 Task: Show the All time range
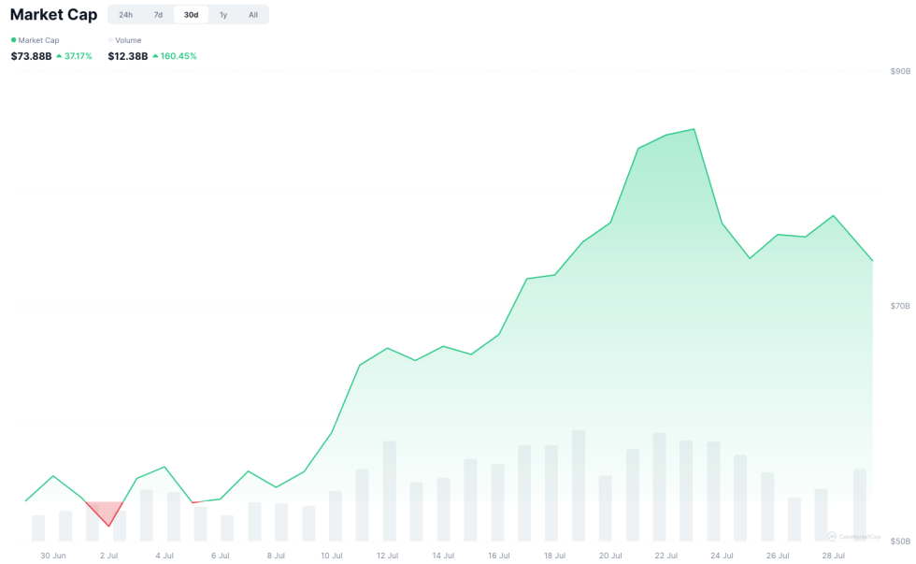click(253, 15)
